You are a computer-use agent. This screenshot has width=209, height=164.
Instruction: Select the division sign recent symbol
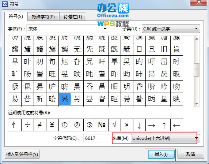(x=27, y=125)
